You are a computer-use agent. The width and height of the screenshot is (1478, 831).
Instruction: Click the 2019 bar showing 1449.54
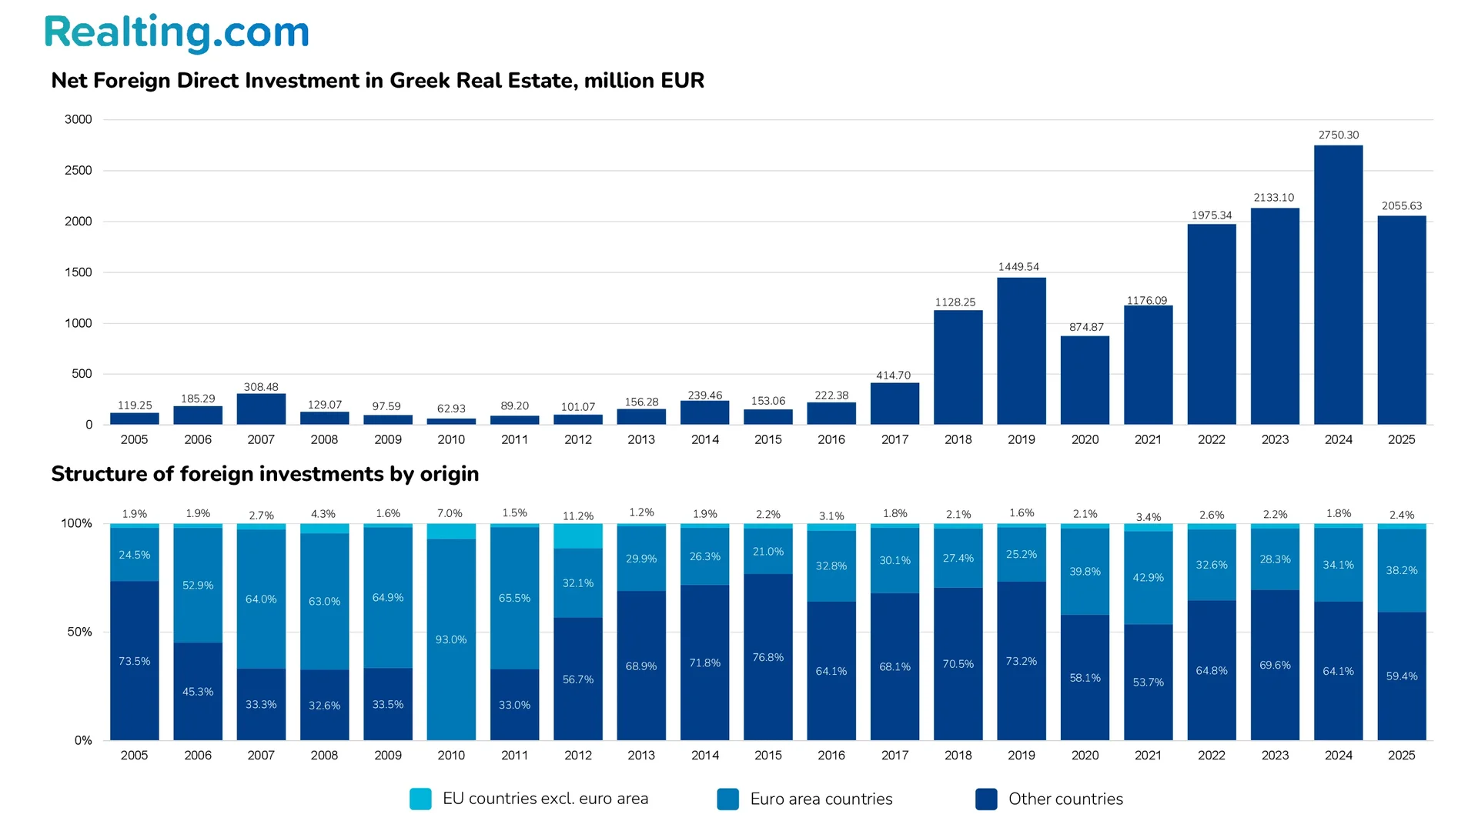click(x=1021, y=350)
